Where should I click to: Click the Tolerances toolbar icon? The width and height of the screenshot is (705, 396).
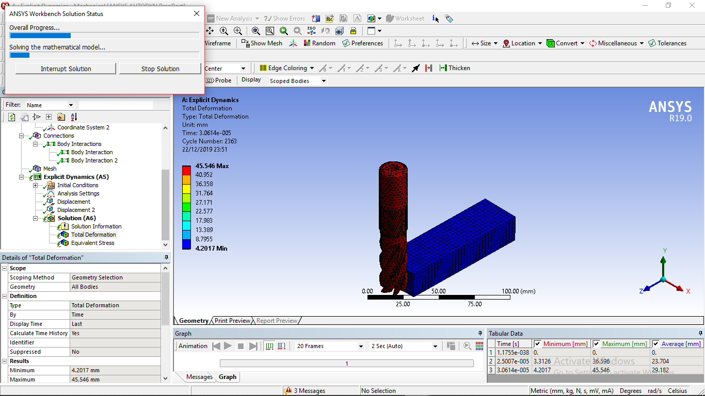coord(652,43)
